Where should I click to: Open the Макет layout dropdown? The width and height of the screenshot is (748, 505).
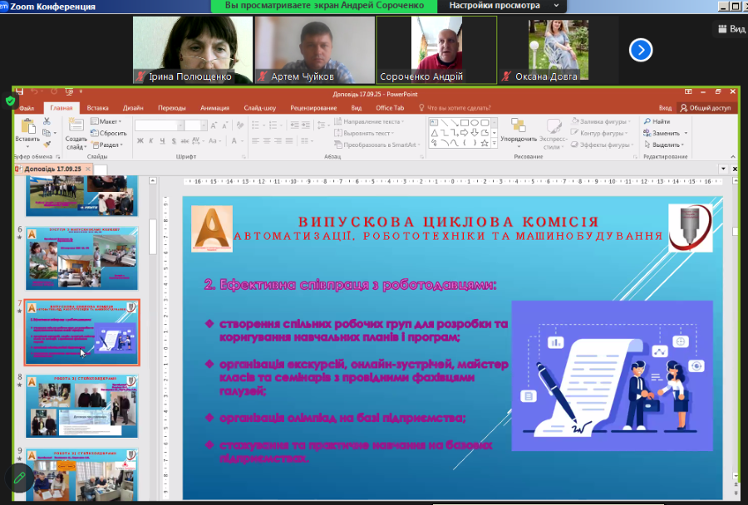pyautogui.click(x=108, y=121)
